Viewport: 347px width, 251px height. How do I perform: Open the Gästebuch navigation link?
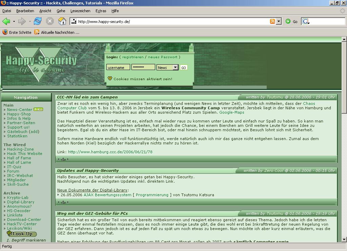pyautogui.click(x=17, y=132)
